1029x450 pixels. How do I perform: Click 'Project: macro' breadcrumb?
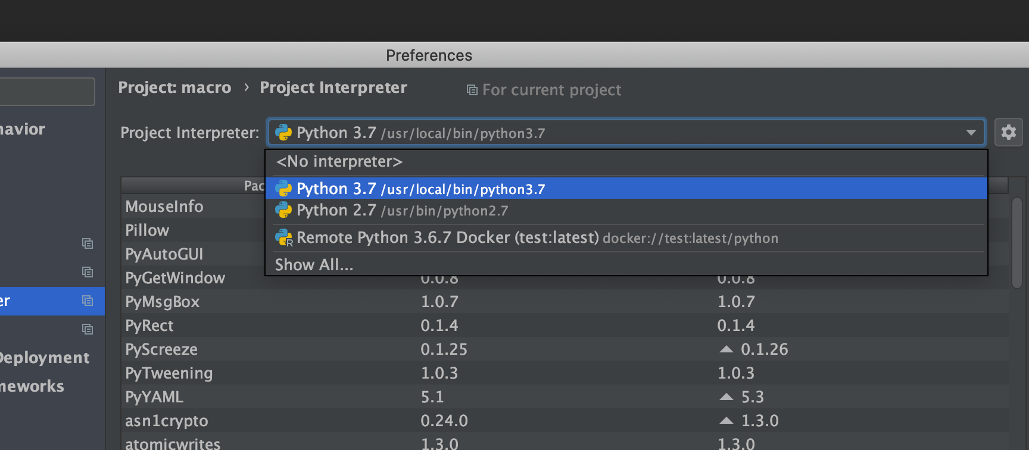(174, 87)
